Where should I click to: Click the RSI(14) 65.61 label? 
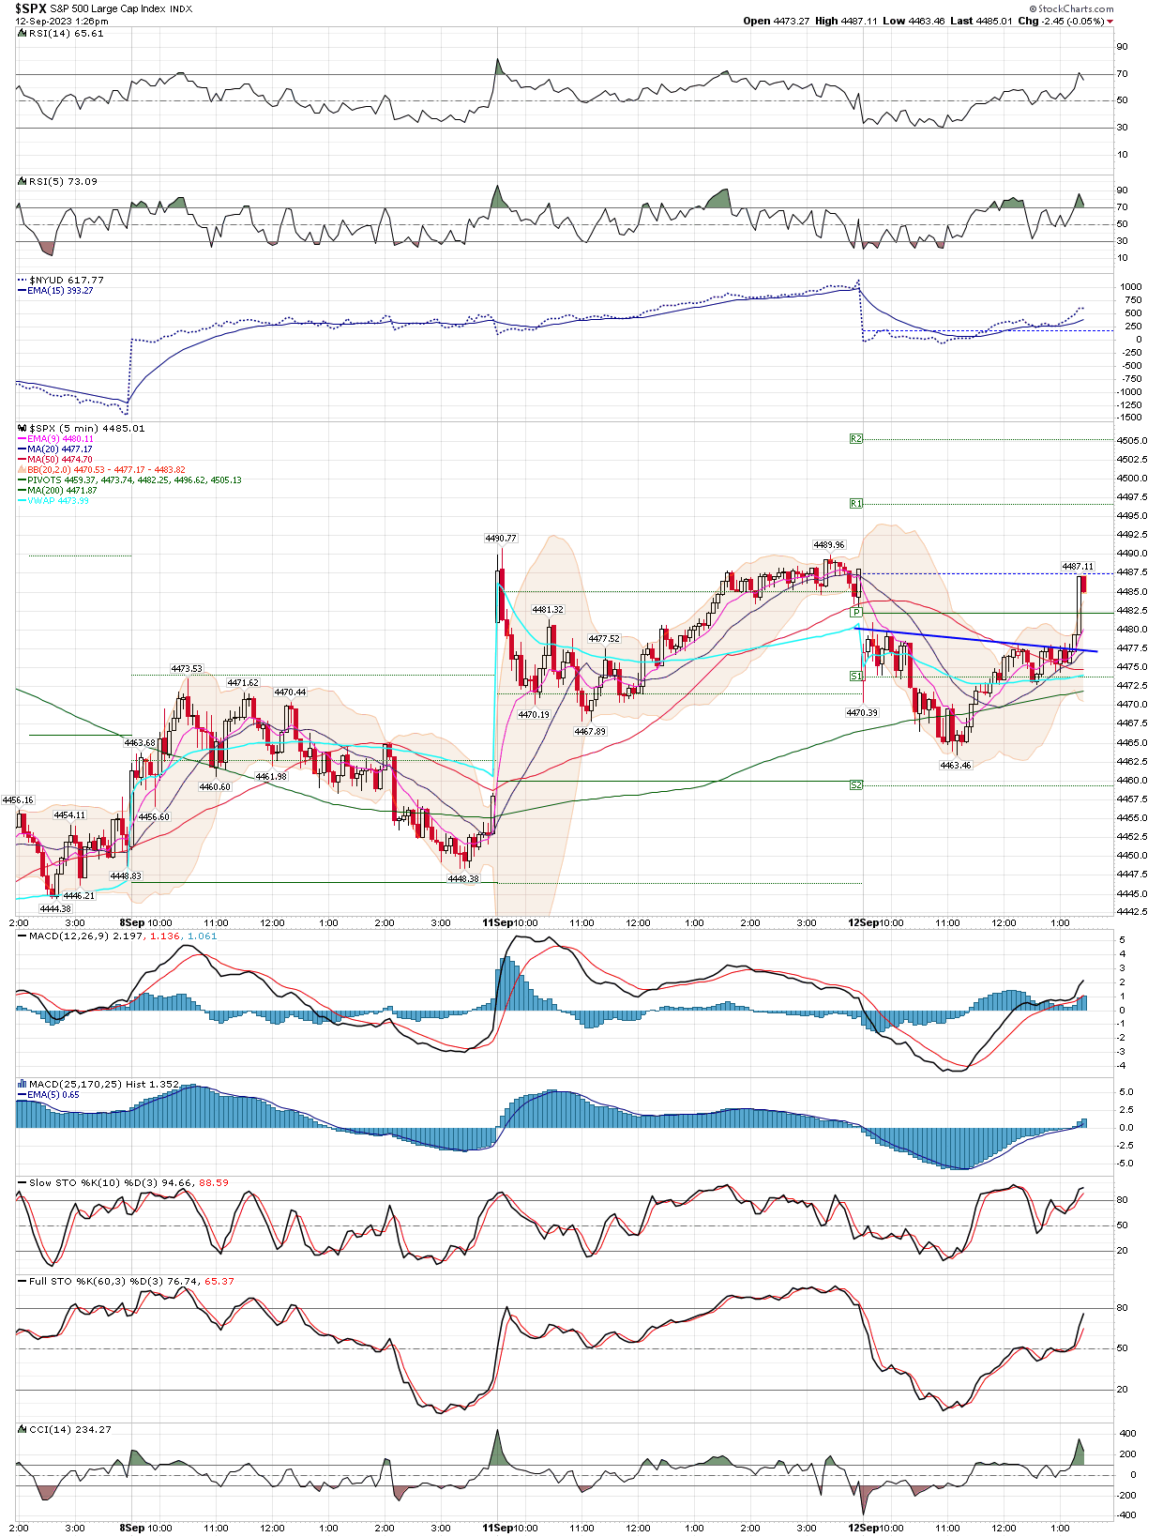(67, 34)
